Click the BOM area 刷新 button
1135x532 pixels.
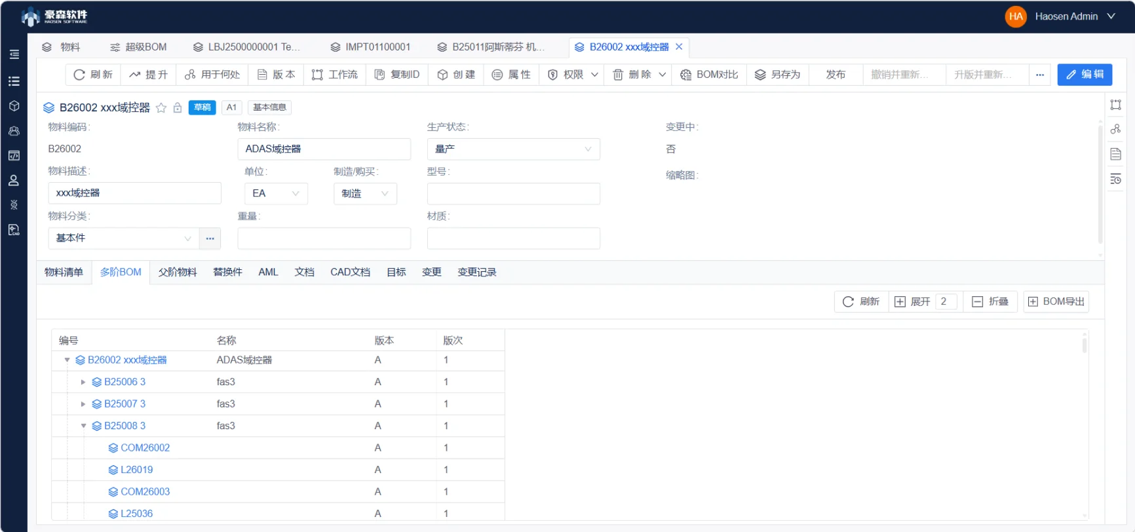tap(861, 301)
